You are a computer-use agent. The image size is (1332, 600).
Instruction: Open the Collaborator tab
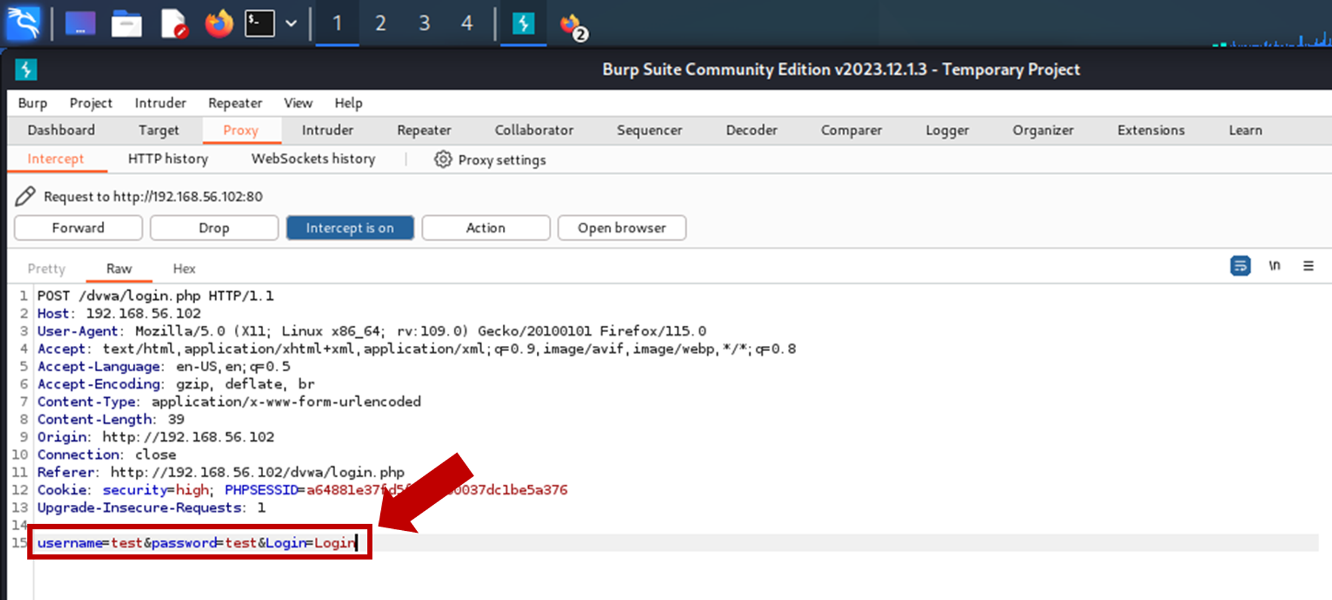(x=534, y=130)
